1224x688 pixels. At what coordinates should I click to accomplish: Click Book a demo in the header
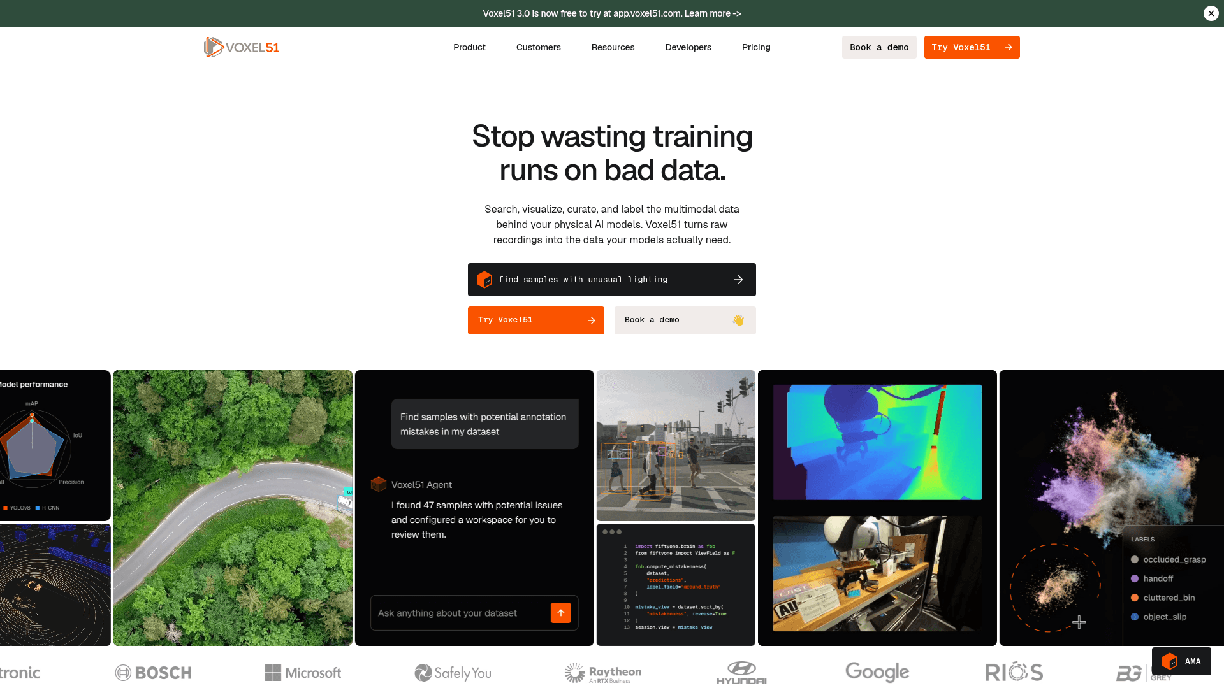pos(879,47)
